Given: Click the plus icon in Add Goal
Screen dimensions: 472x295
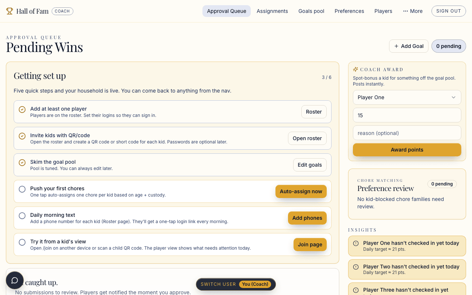Looking at the screenshot, I should [396, 46].
